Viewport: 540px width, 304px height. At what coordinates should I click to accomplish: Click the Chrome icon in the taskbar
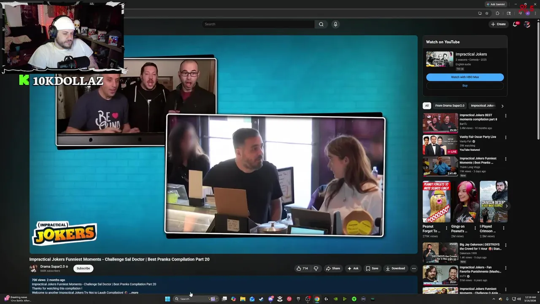click(317, 299)
